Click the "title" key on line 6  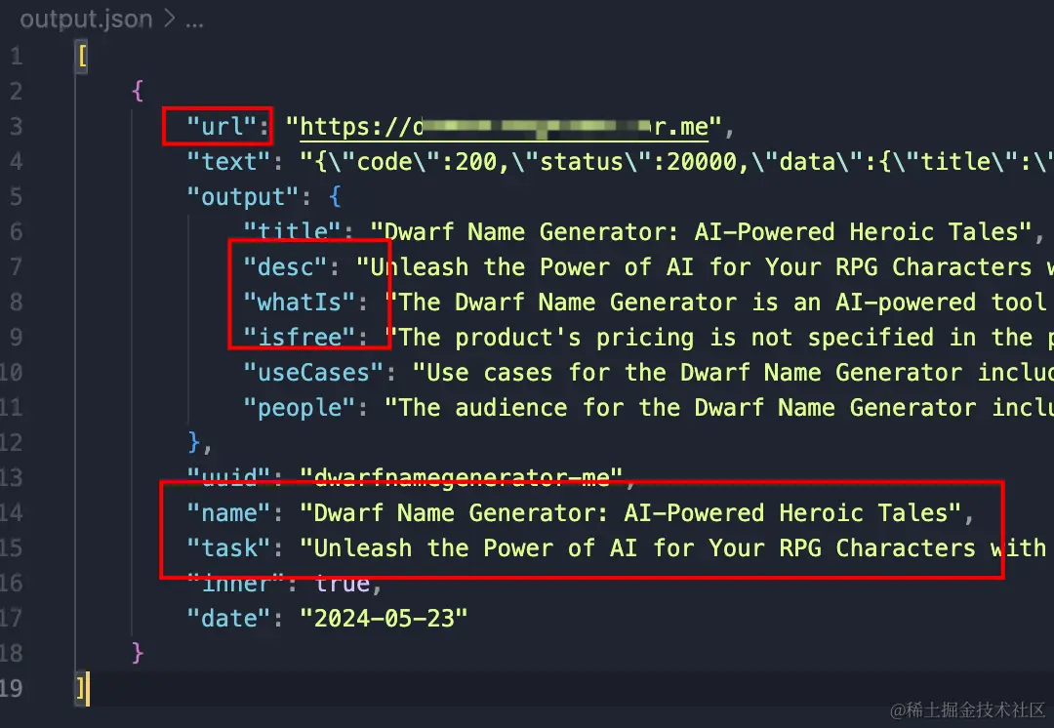[293, 231]
